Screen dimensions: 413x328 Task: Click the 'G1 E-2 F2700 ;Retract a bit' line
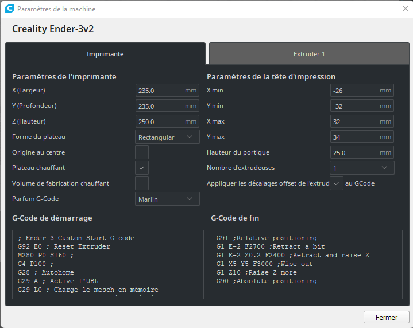[x=271, y=246]
